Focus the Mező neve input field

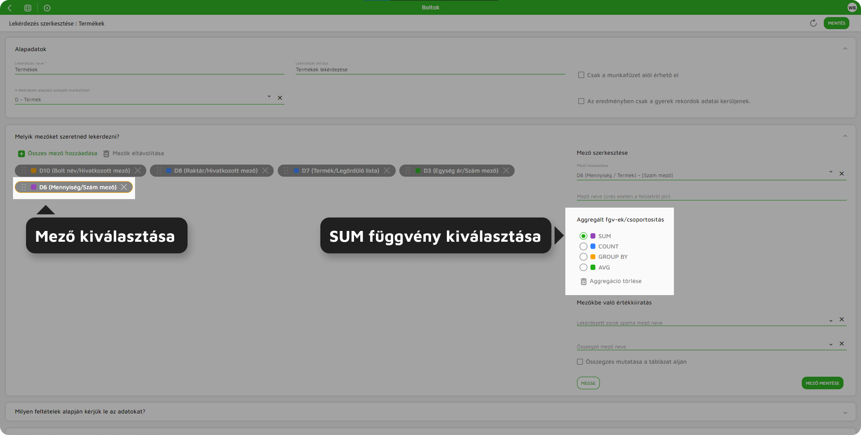click(712, 196)
